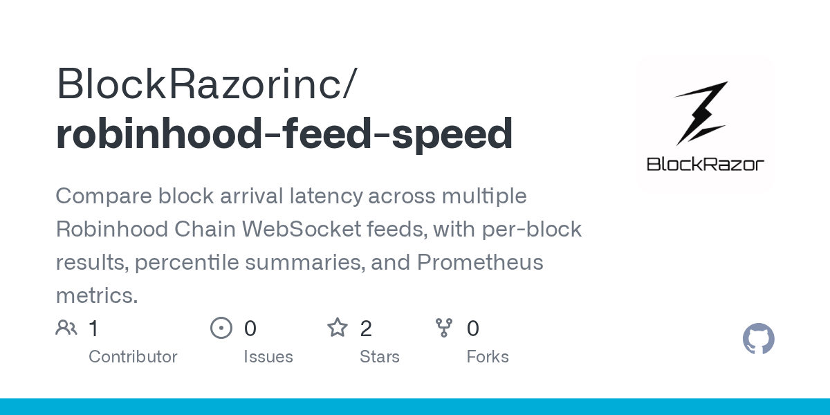Click the BlockRazor lightning bolt logo
Image resolution: width=830 pixels, height=415 pixels.
click(x=701, y=112)
